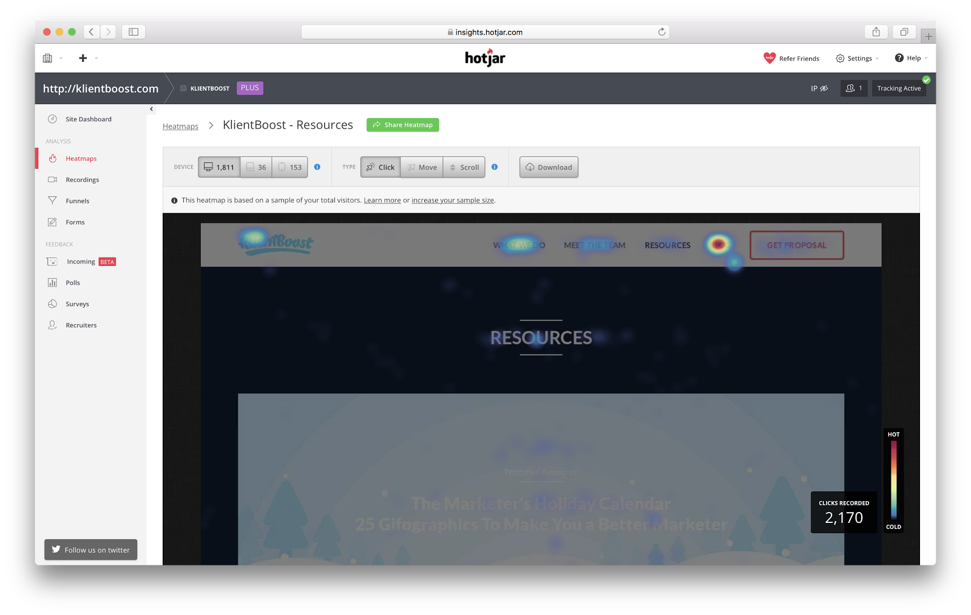
Task: Click the red hotspot in heatmap navigation
Action: [719, 245]
